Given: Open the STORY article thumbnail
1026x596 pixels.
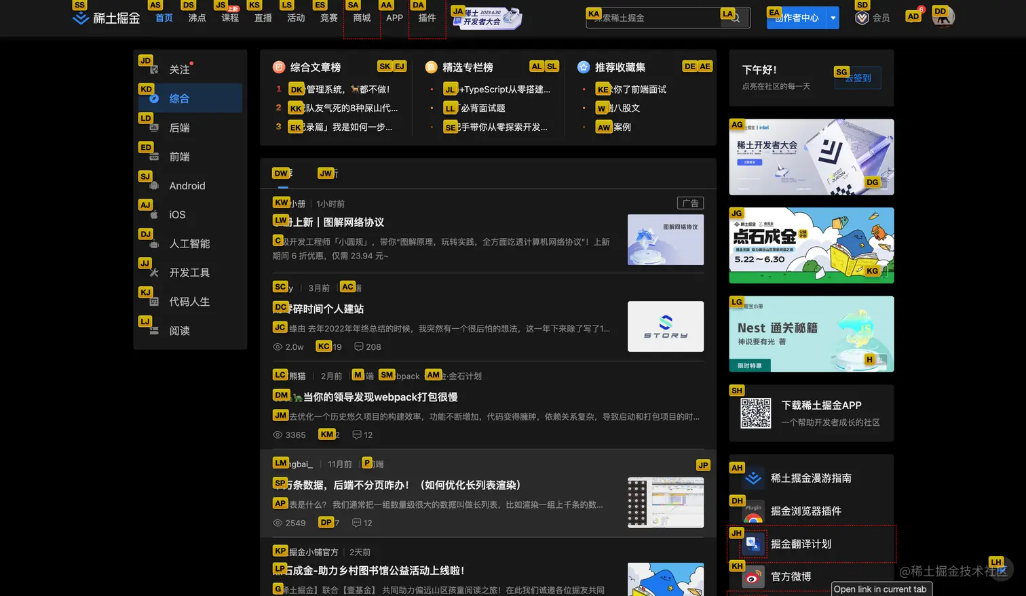Looking at the screenshot, I should click(666, 326).
